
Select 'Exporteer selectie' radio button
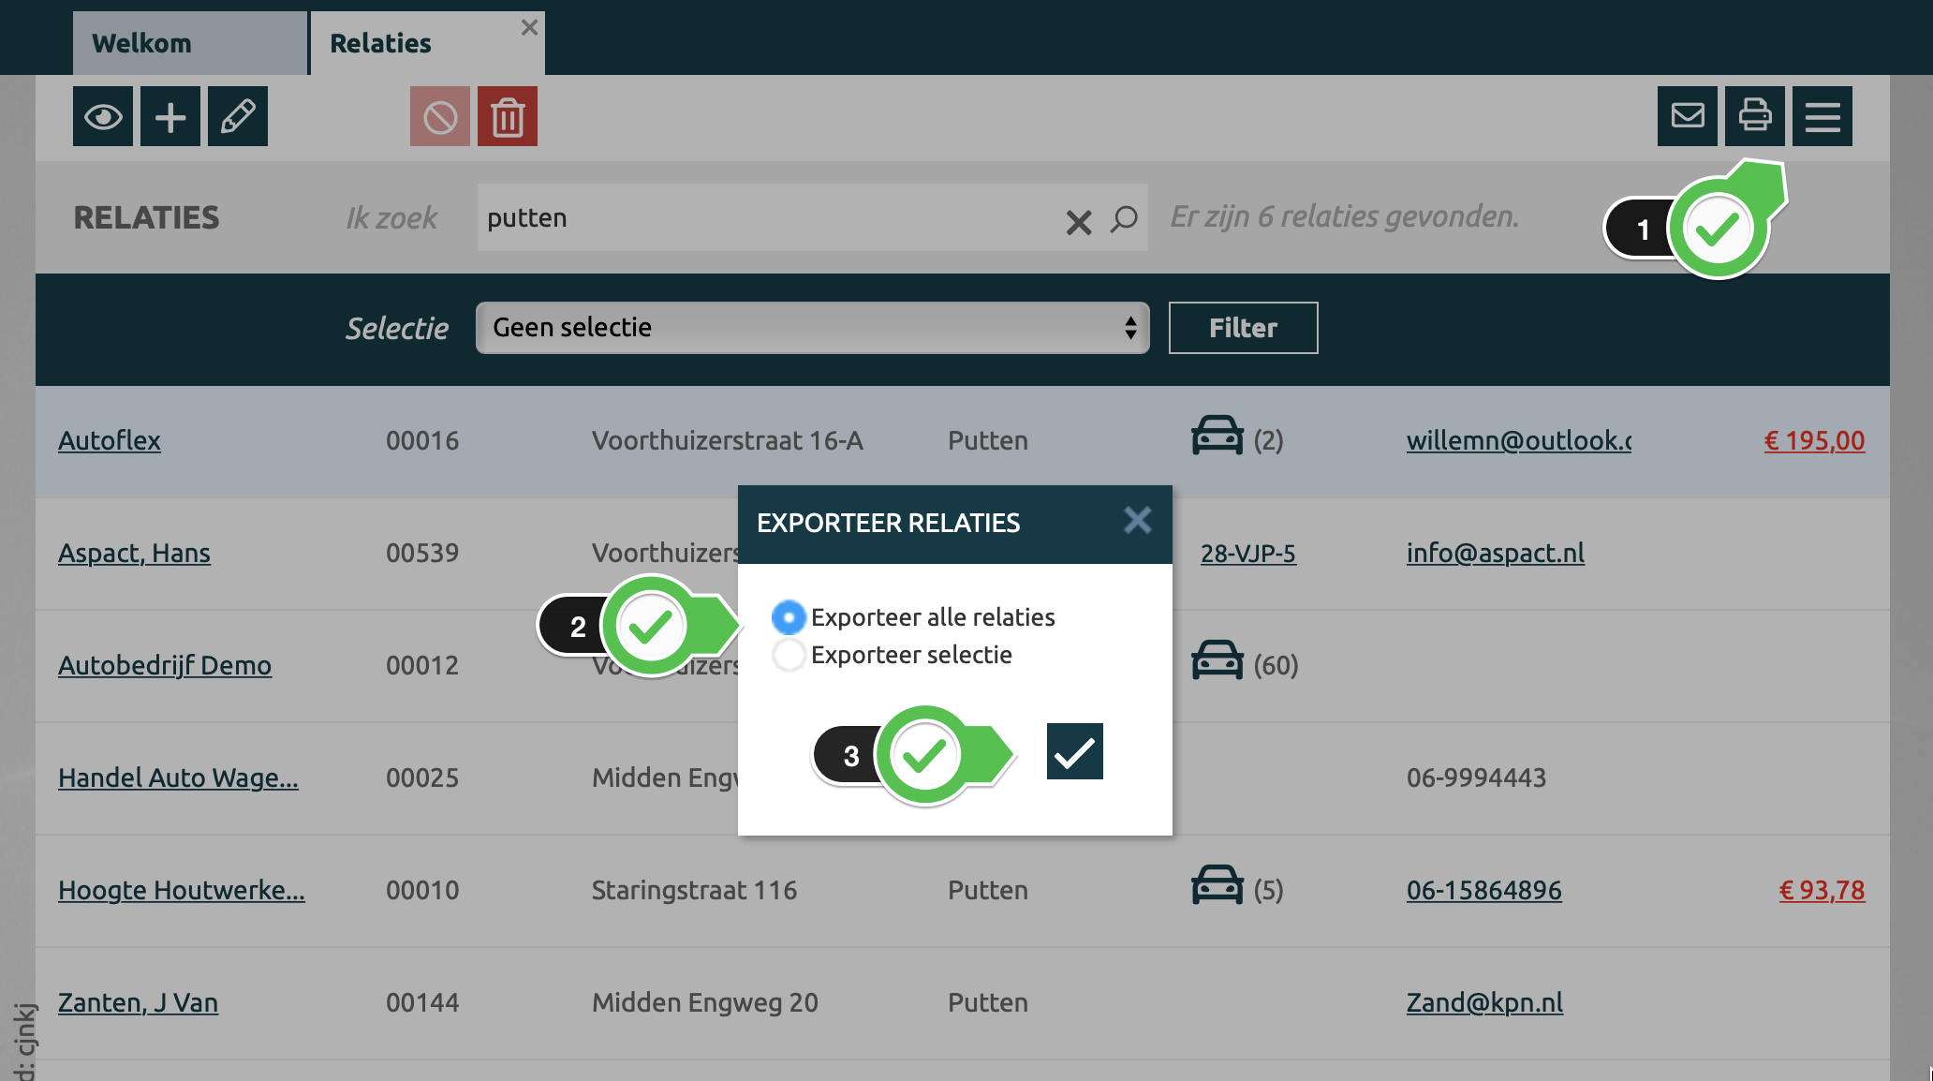pyautogui.click(x=789, y=655)
